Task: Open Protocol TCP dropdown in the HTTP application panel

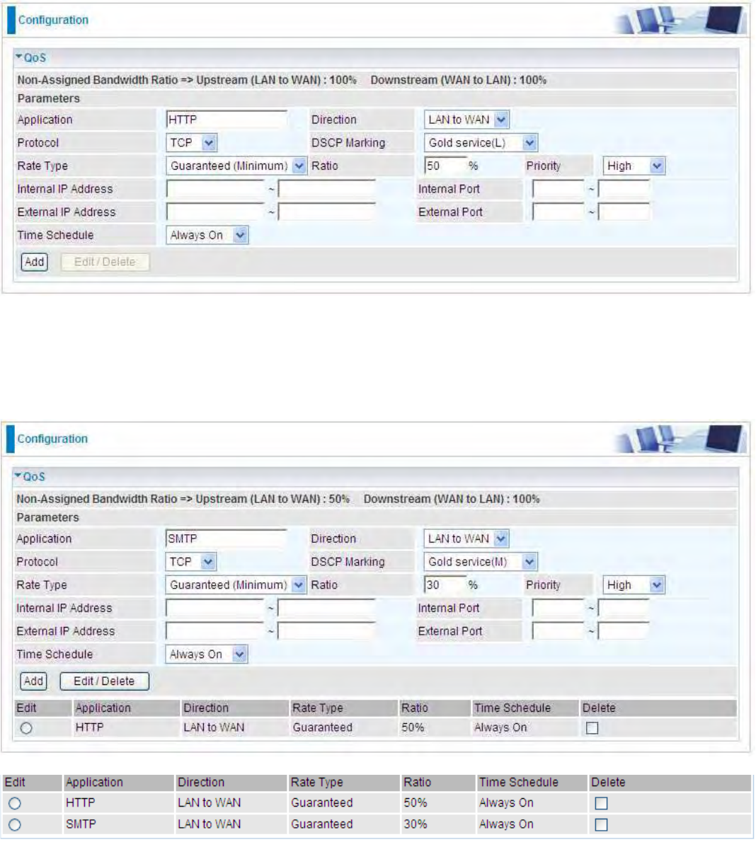Action: (x=191, y=143)
